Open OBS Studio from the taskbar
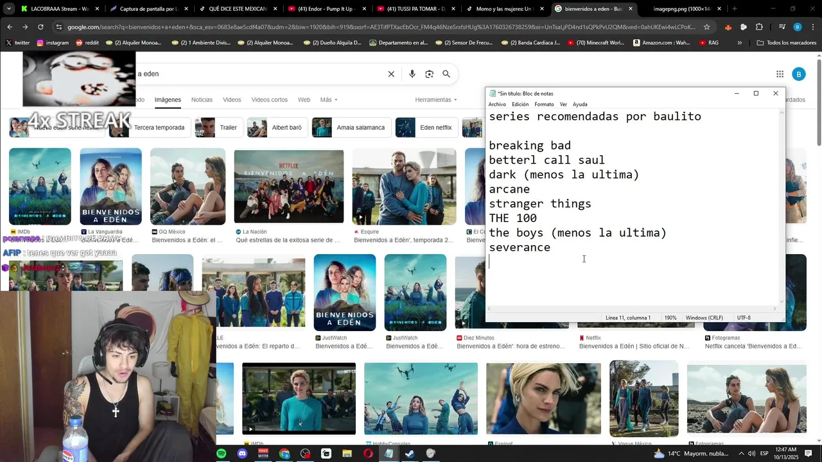822x462 pixels. pos(305,454)
